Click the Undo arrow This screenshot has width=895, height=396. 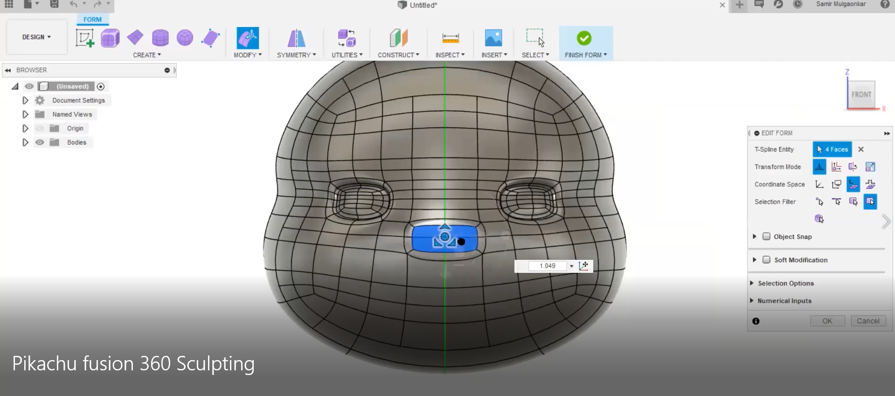[x=74, y=4]
